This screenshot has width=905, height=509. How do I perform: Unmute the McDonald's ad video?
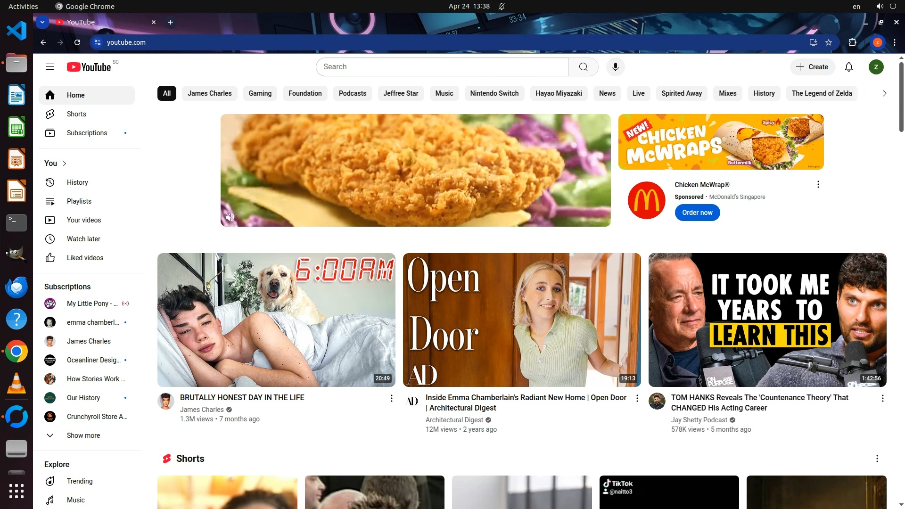click(x=230, y=217)
